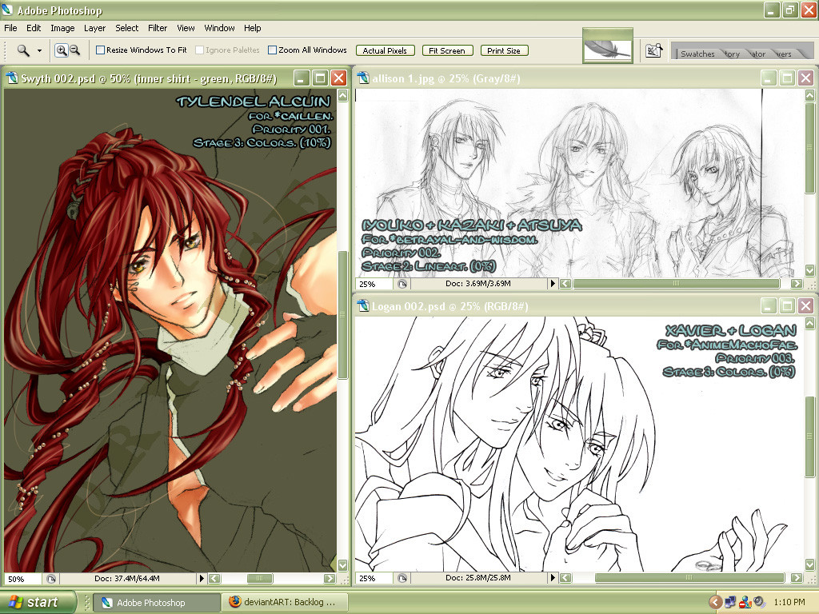This screenshot has height=614, width=819.
Task: Open the MSN Messenger tray icon
Action: click(745, 603)
